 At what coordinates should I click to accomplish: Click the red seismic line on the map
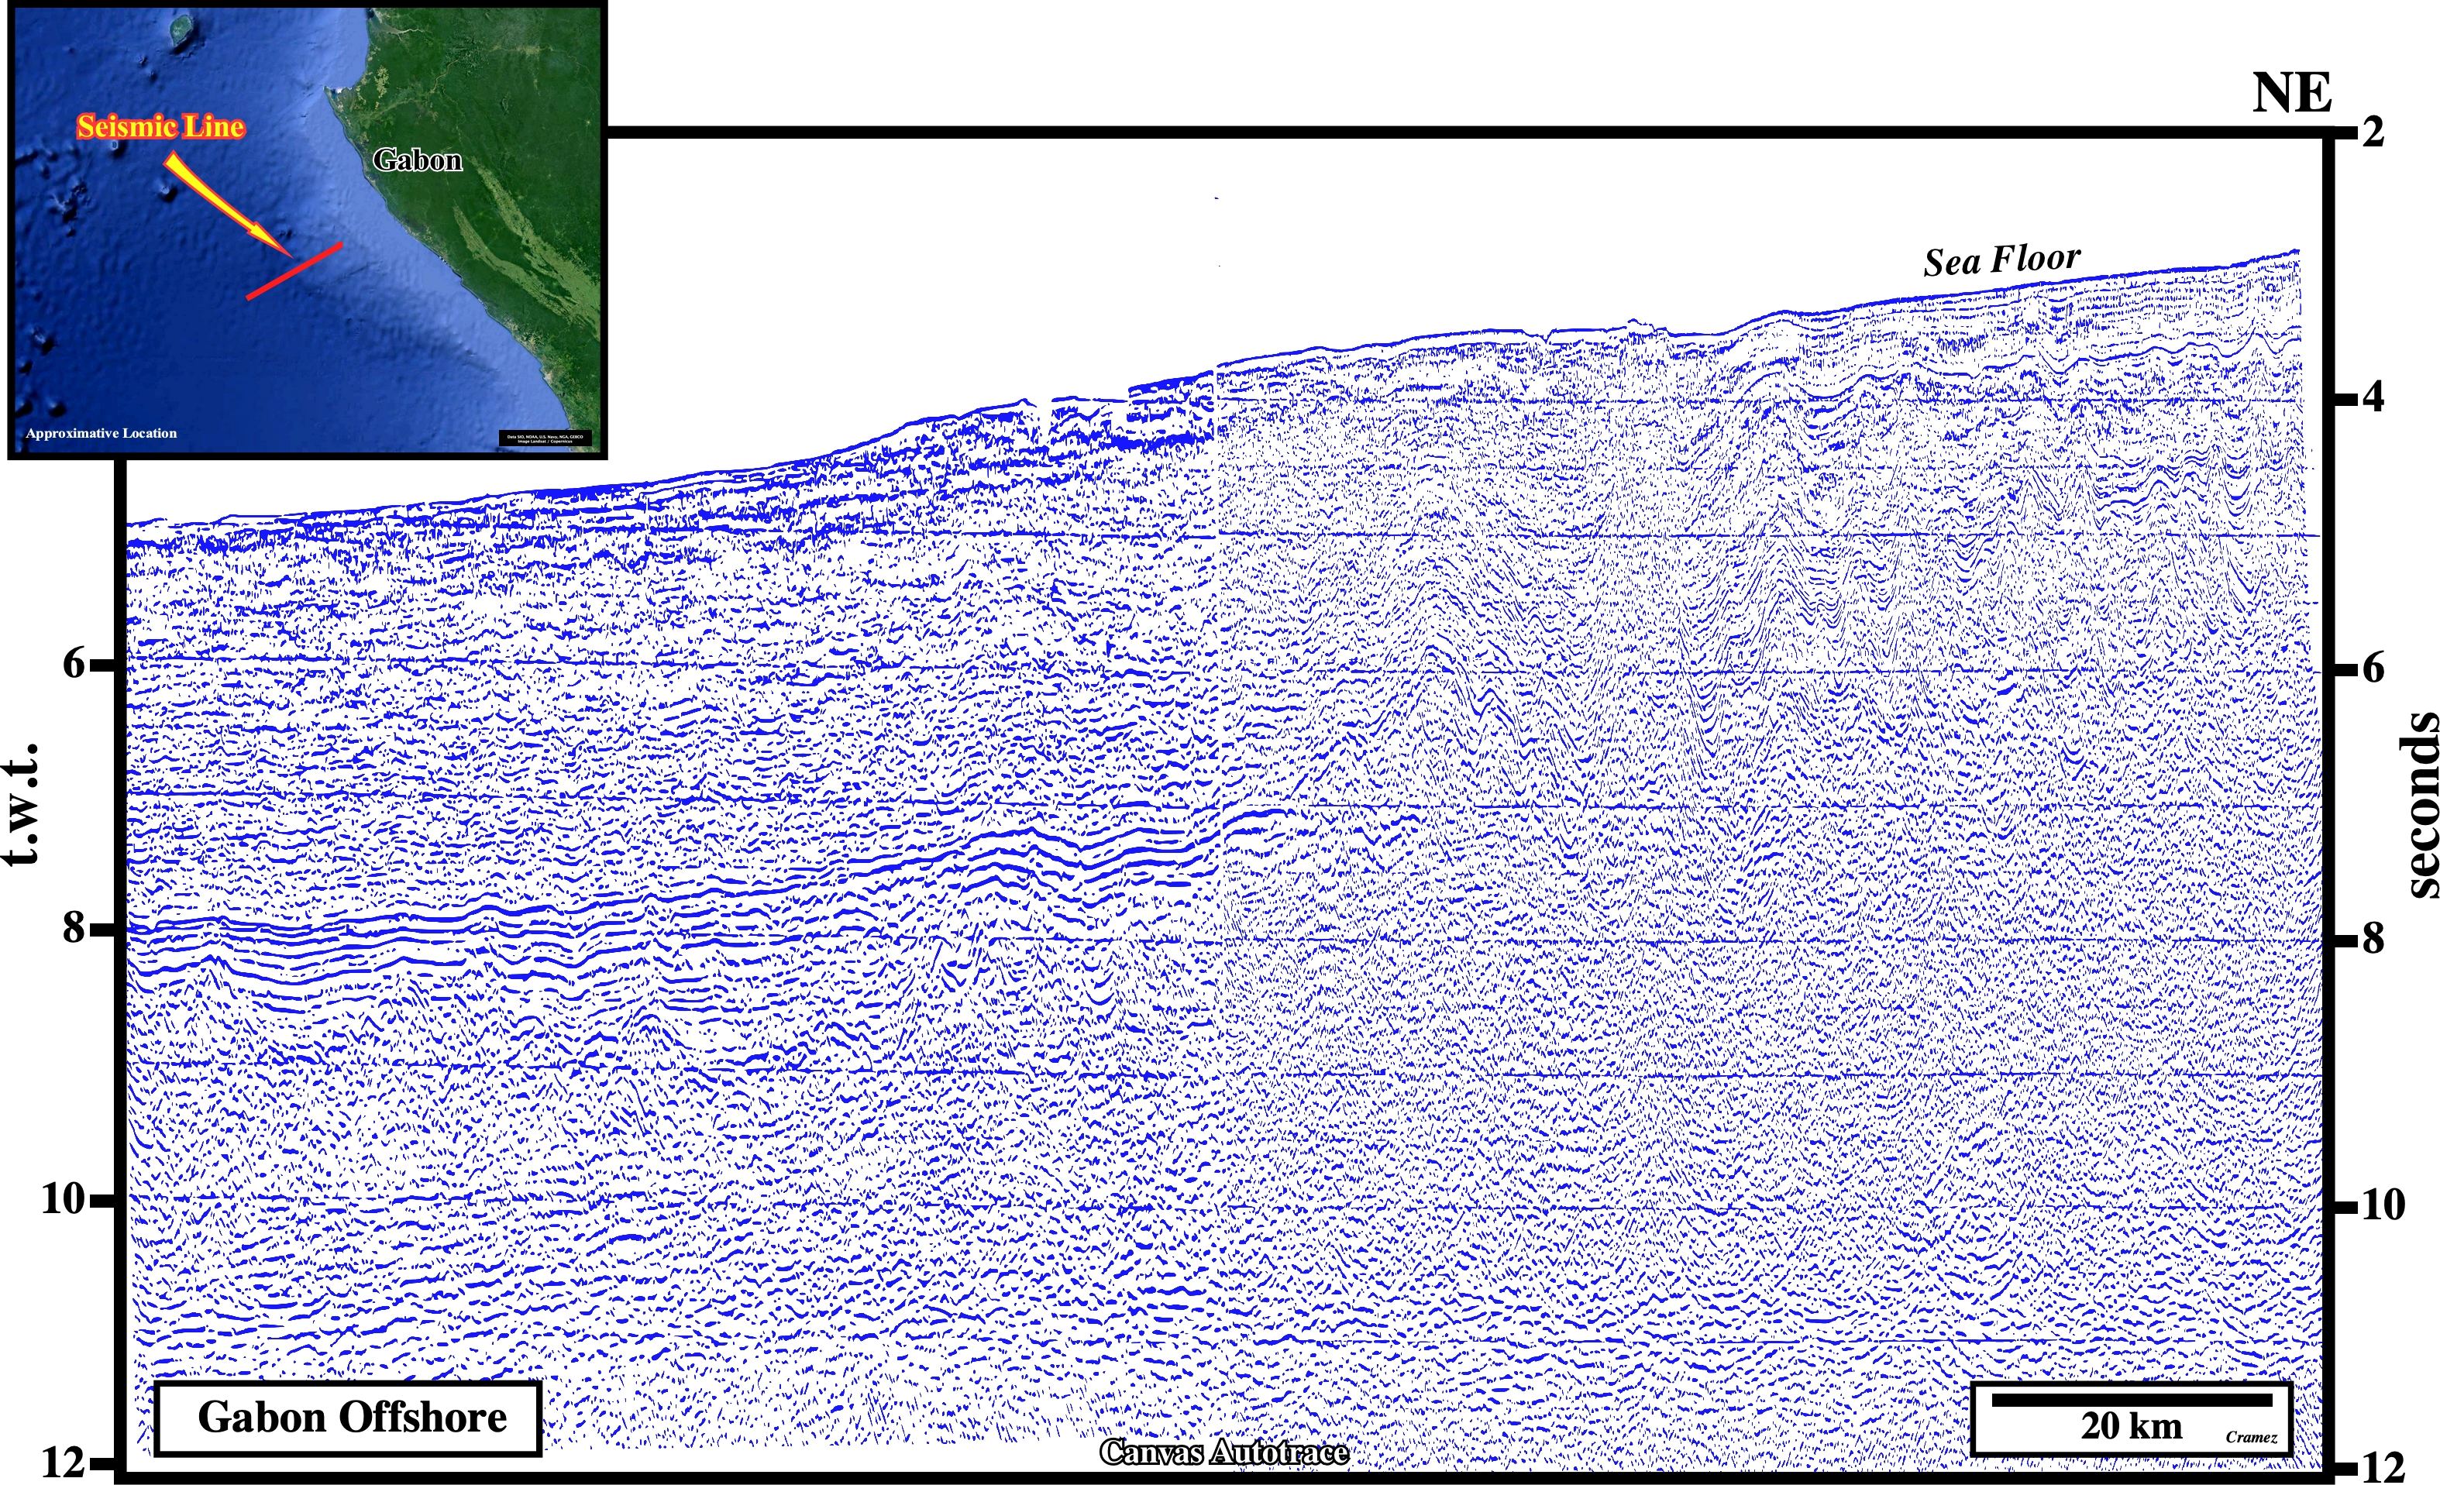click(294, 270)
